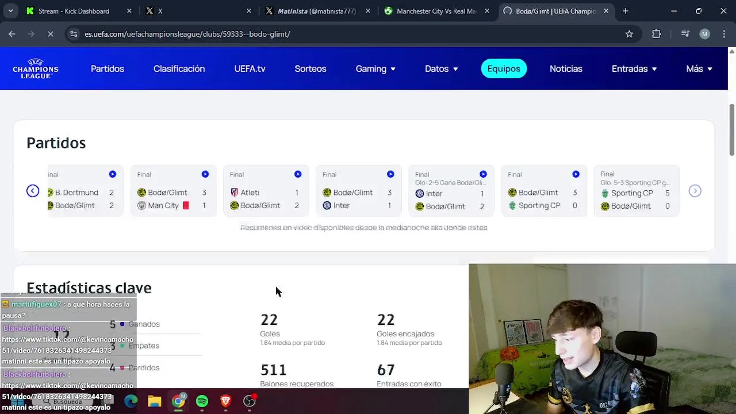Close the Bodø/Glimt UEFA tab

(605, 11)
